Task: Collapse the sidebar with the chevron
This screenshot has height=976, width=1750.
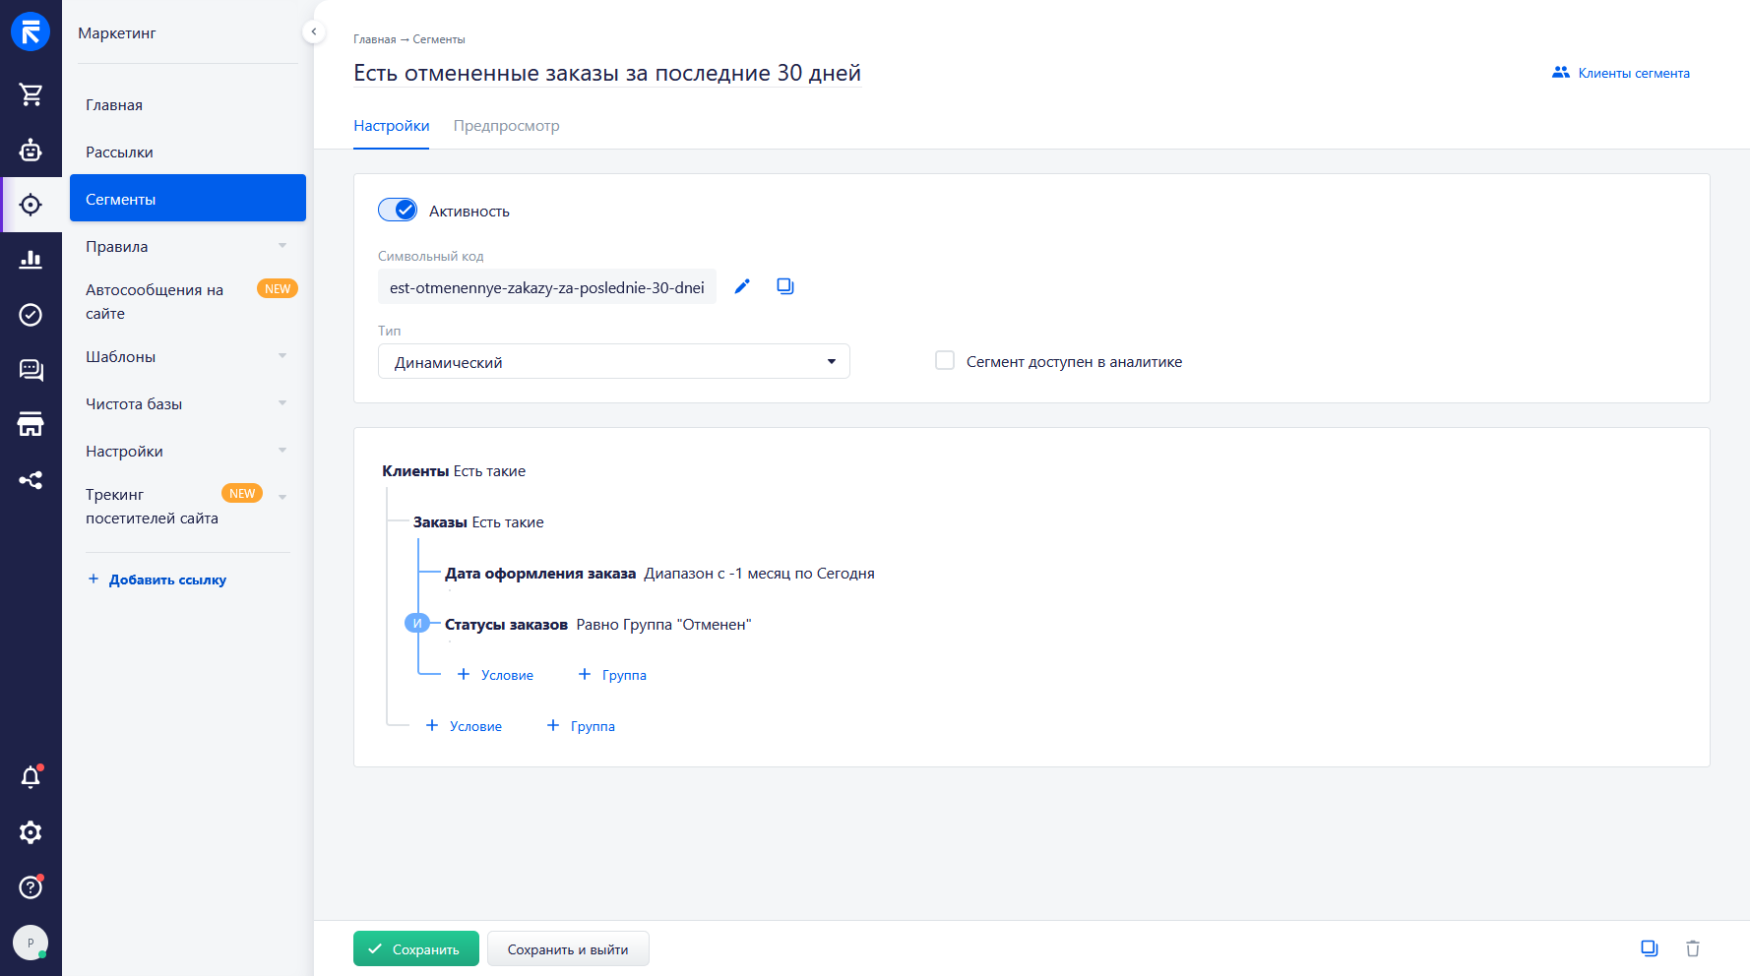Action: click(314, 31)
